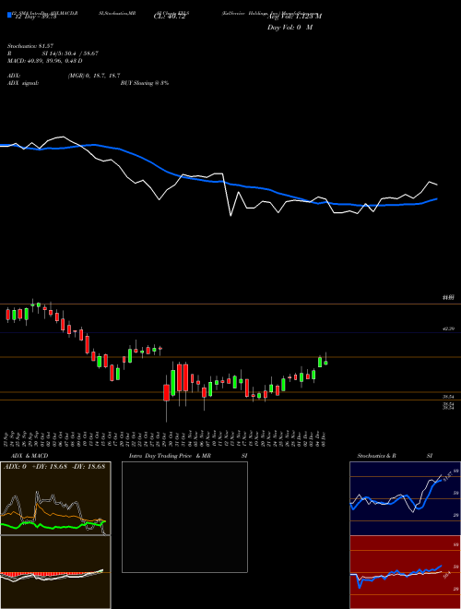This screenshot has height=609, width=461.
Task: Click the 'Day Vol: 0 M' text
Action: click(x=290, y=27)
